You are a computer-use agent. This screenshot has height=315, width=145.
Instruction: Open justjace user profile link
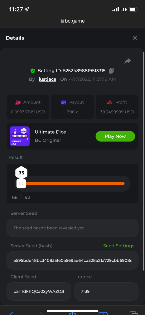pyautogui.click(x=48, y=79)
